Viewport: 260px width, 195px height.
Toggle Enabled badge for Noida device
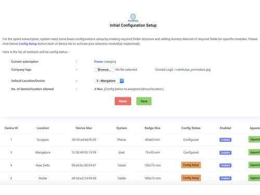pos(225,178)
